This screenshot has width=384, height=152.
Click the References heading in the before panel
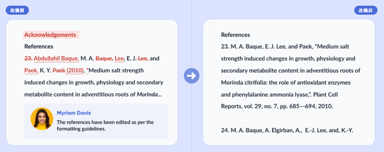pos(39,46)
